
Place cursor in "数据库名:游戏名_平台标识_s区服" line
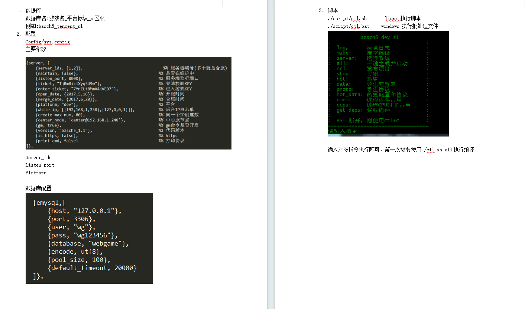(x=65, y=18)
